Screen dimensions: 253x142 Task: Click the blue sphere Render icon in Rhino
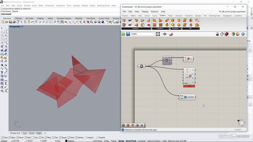pos(103,22)
